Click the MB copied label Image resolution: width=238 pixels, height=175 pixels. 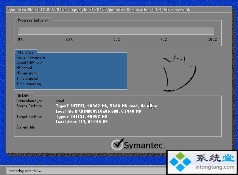[24, 68]
